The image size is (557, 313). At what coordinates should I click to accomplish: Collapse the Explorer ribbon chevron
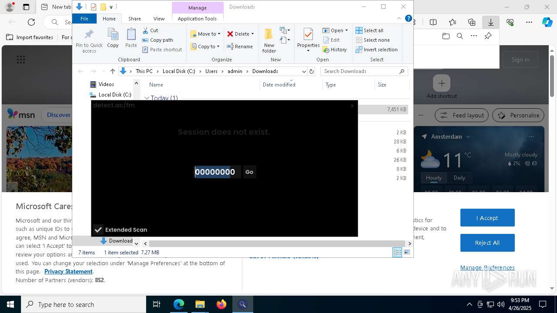(x=399, y=18)
